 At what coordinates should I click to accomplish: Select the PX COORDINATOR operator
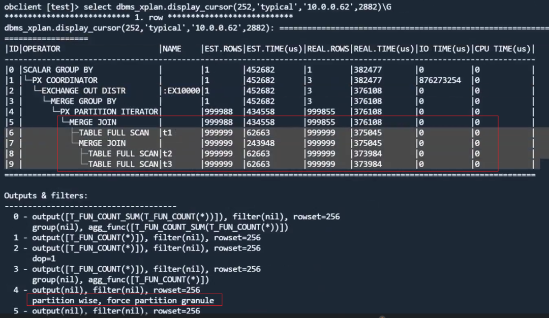pyautogui.click(x=65, y=80)
